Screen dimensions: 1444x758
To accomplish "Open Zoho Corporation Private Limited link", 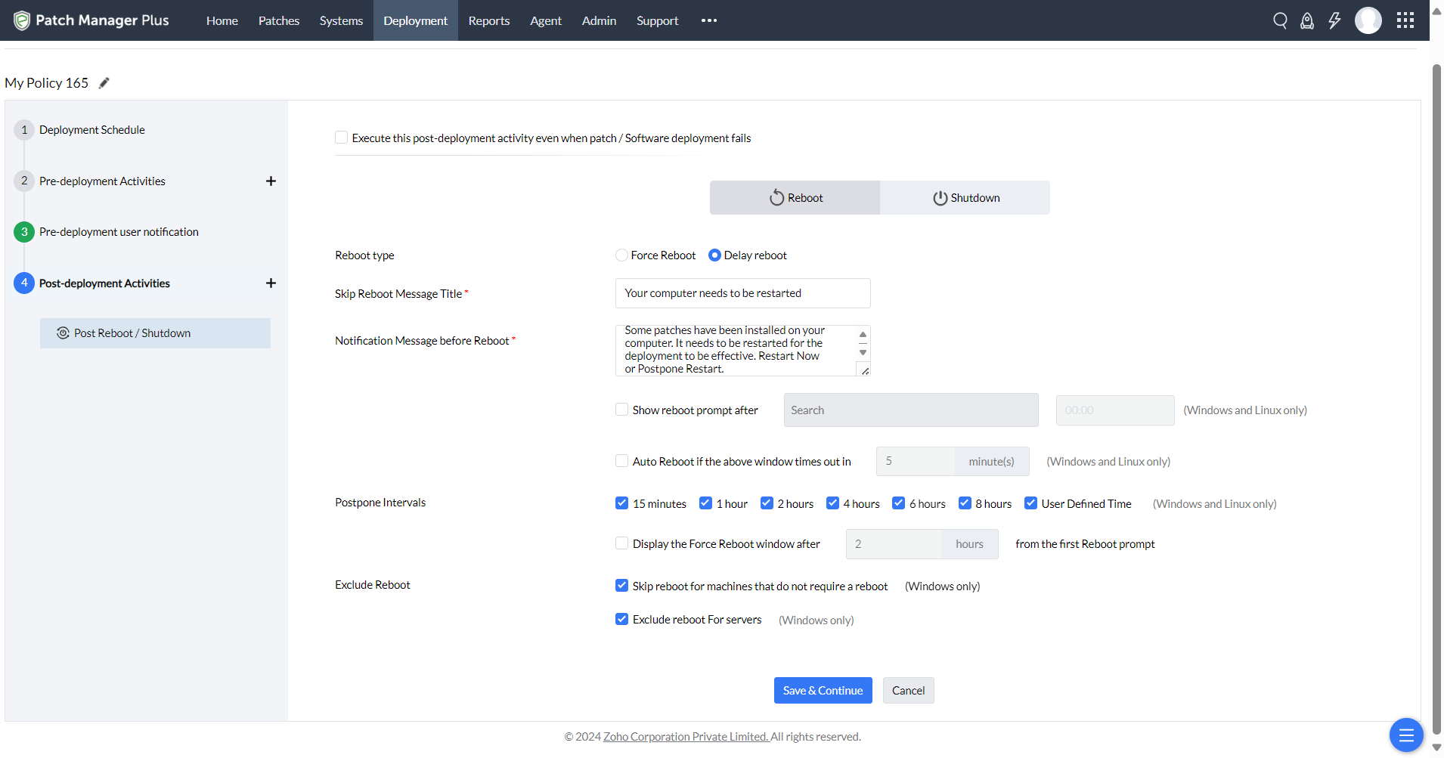I will coord(686,737).
